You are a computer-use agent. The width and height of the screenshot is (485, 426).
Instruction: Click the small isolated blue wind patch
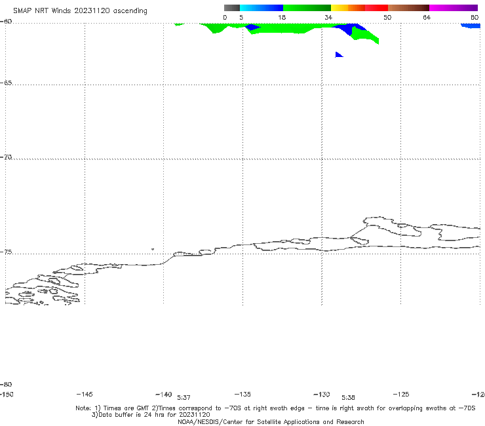tap(338, 55)
